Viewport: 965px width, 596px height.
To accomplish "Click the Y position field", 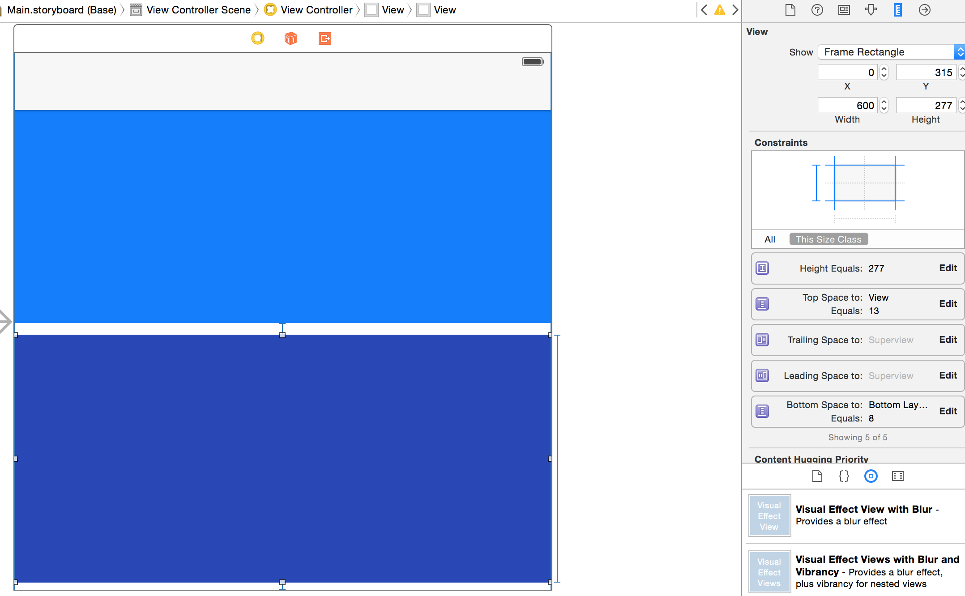I will point(926,72).
